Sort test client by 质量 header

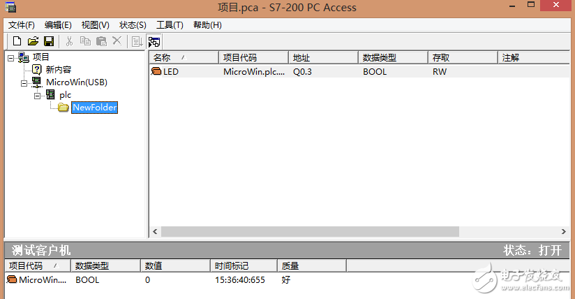coord(312,265)
